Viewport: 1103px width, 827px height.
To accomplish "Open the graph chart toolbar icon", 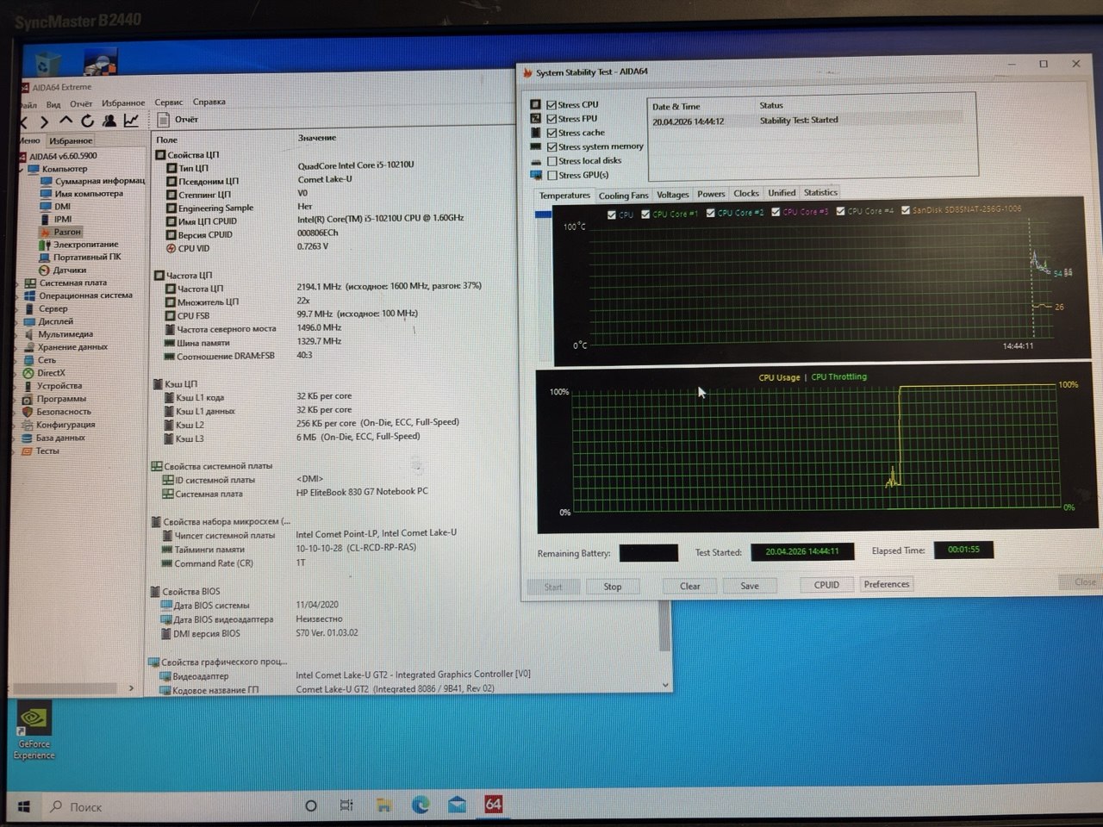I will [131, 121].
